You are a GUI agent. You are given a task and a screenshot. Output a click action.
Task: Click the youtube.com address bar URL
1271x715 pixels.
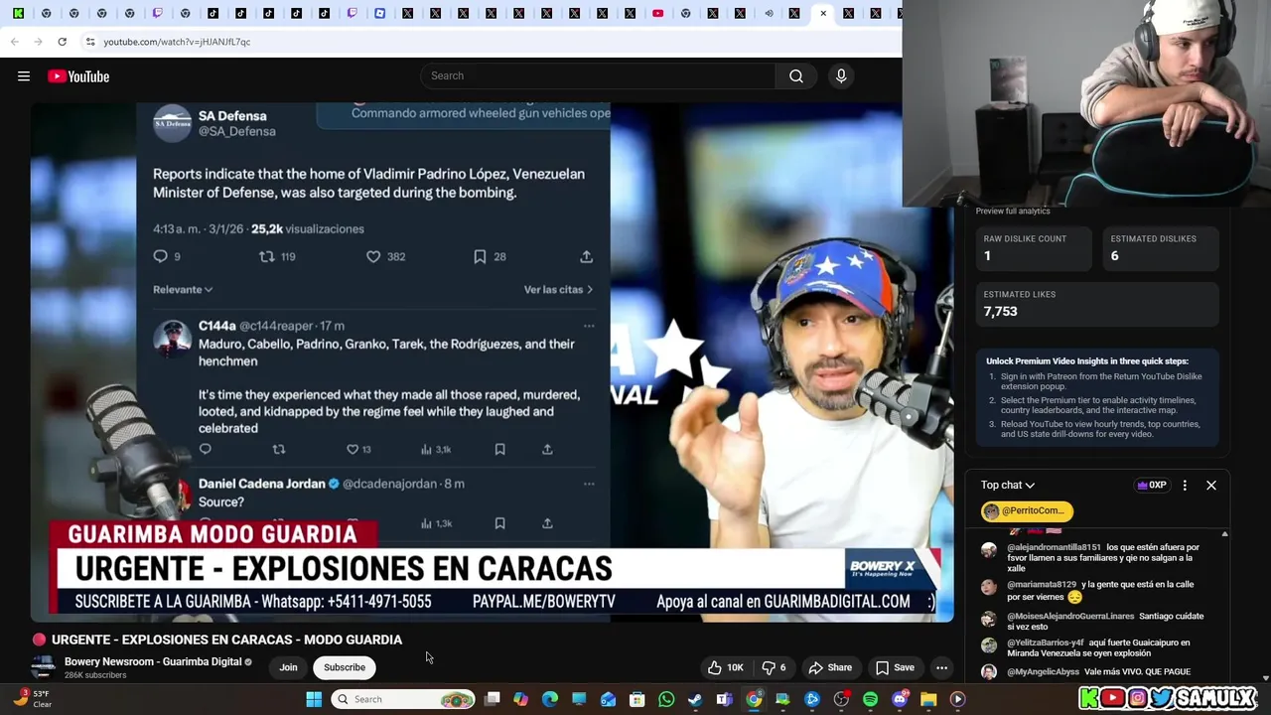click(177, 42)
